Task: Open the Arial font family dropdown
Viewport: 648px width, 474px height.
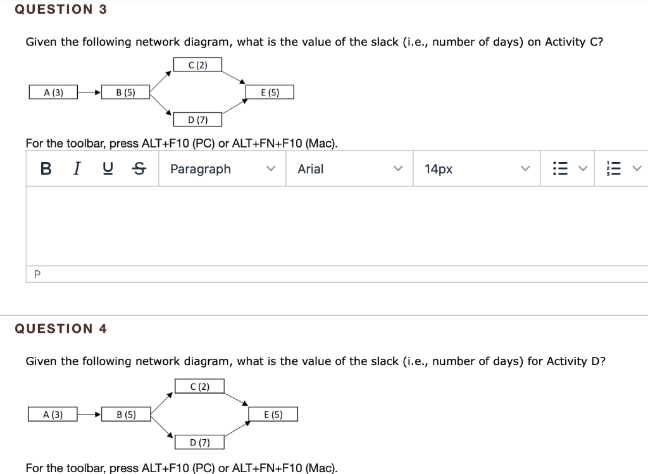Action: tap(348, 168)
